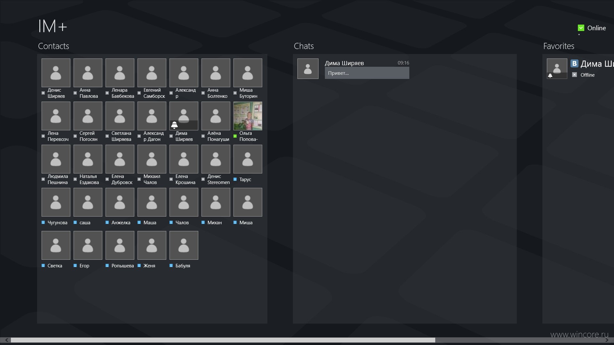Select contact Людмила Пешнина avatar
The height and width of the screenshot is (345, 614).
pos(56,159)
